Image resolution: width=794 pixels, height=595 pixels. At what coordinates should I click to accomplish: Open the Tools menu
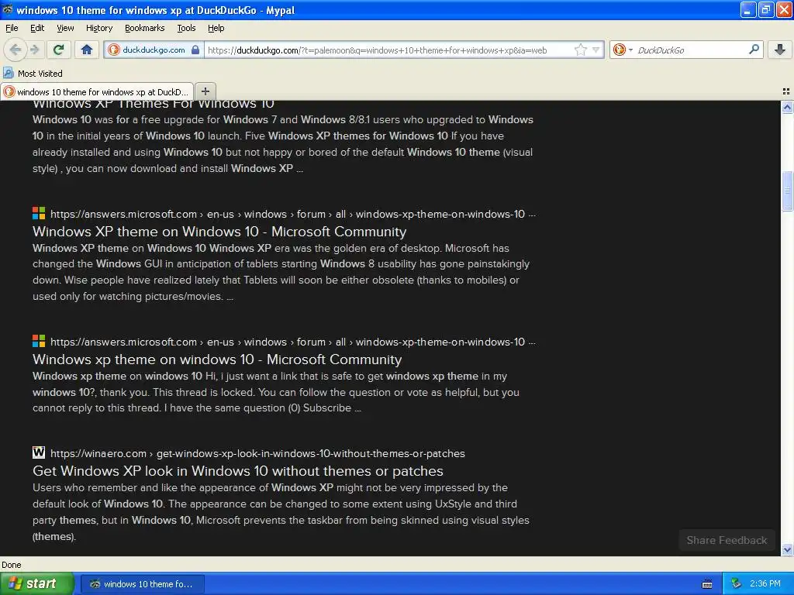pos(186,28)
